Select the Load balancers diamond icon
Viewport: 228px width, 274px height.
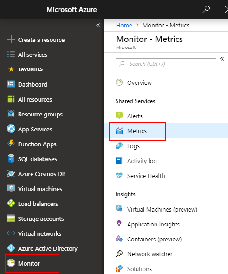(11, 203)
